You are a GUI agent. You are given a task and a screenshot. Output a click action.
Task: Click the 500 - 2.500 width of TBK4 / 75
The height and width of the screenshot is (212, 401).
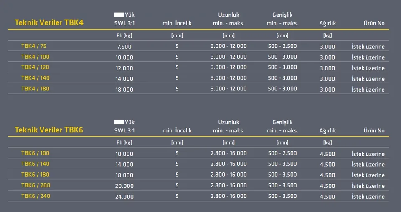coord(282,46)
